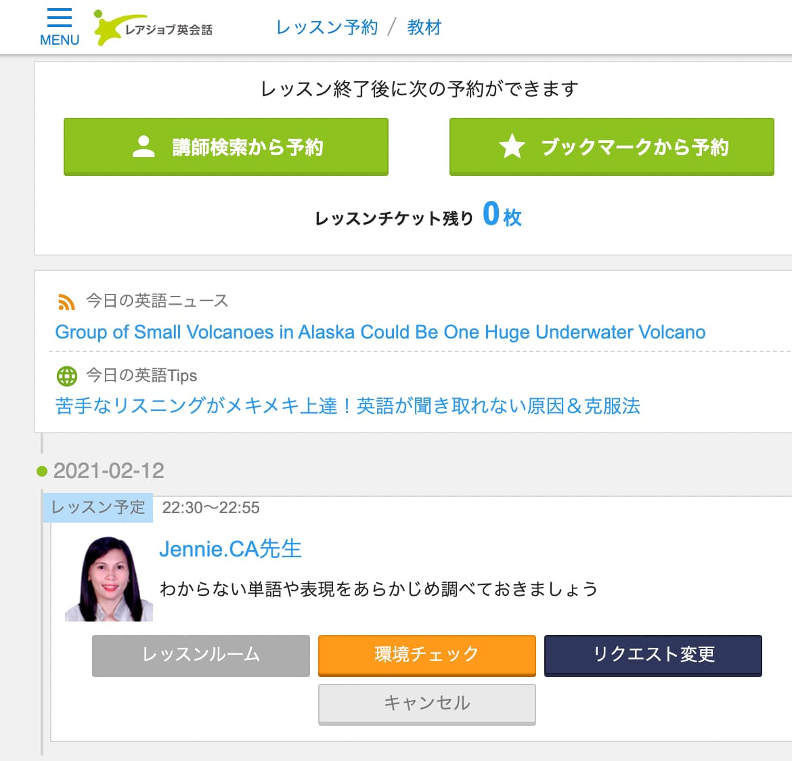Open ブックマークから予約 booking page
The height and width of the screenshot is (761, 792).
[611, 147]
